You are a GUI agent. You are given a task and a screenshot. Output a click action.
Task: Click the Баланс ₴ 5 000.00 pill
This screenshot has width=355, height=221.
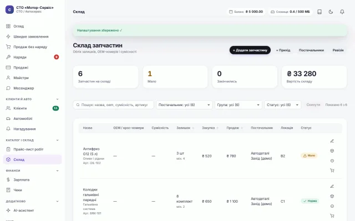pos(246,12)
